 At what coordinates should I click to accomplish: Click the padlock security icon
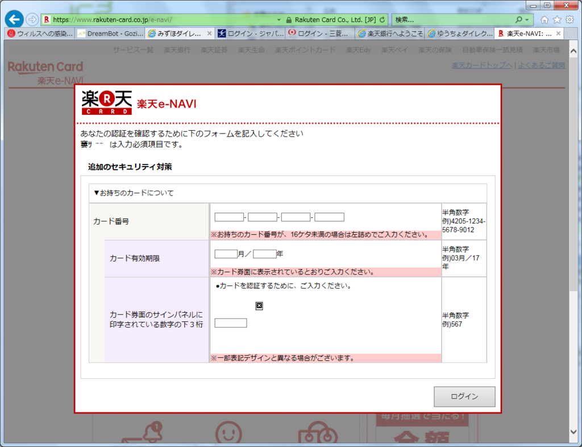[x=289, y=20]
